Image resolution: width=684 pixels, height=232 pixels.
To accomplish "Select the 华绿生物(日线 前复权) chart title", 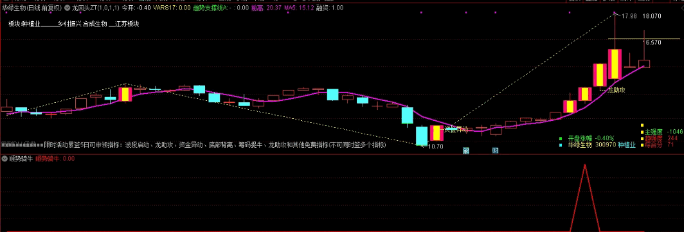I will point(32,8).
